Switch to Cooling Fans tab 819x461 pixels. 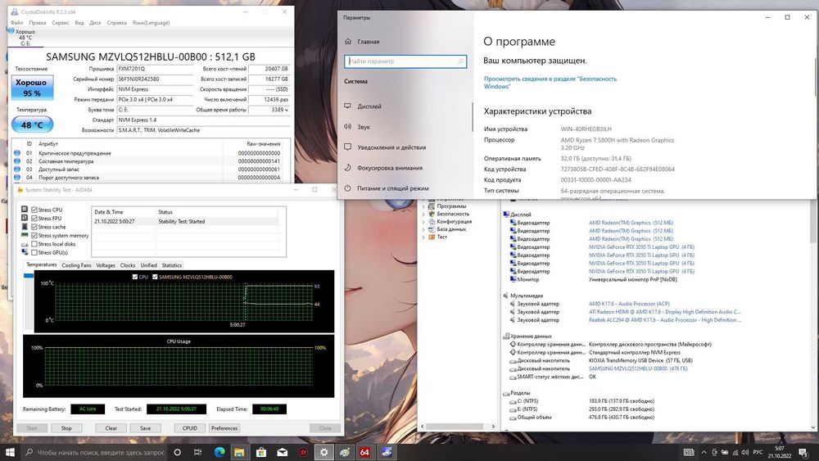pyautogui.click(x=76, y=265)
